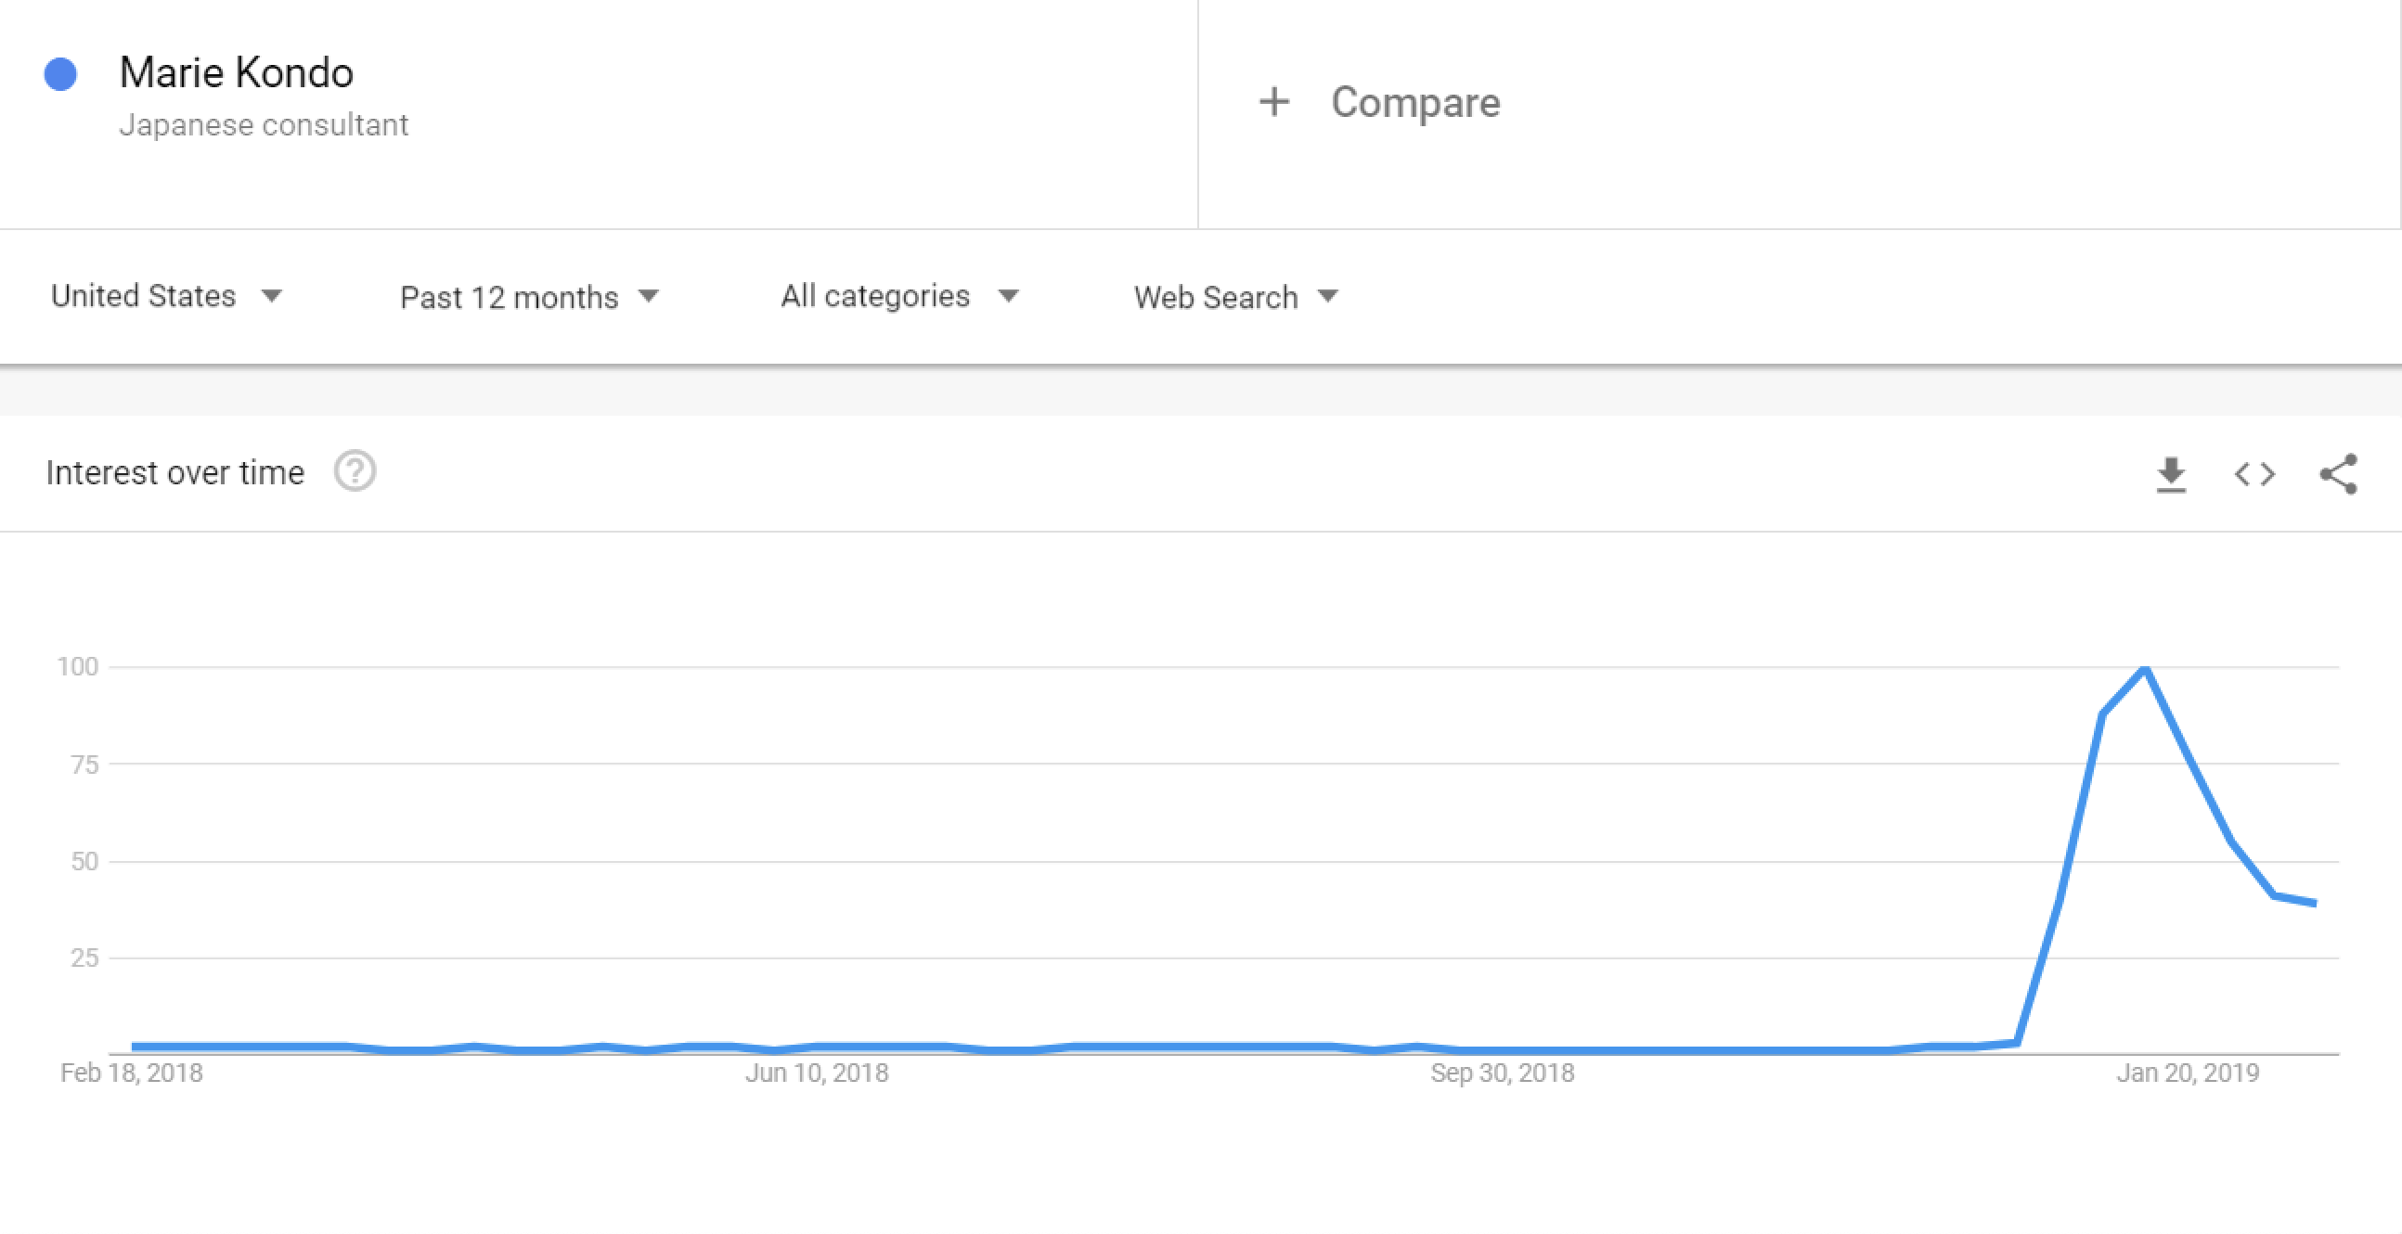Click the Japanese consultant subtitle
The height and width of the screenshot is (1234, 2402).
click(264, 125)
